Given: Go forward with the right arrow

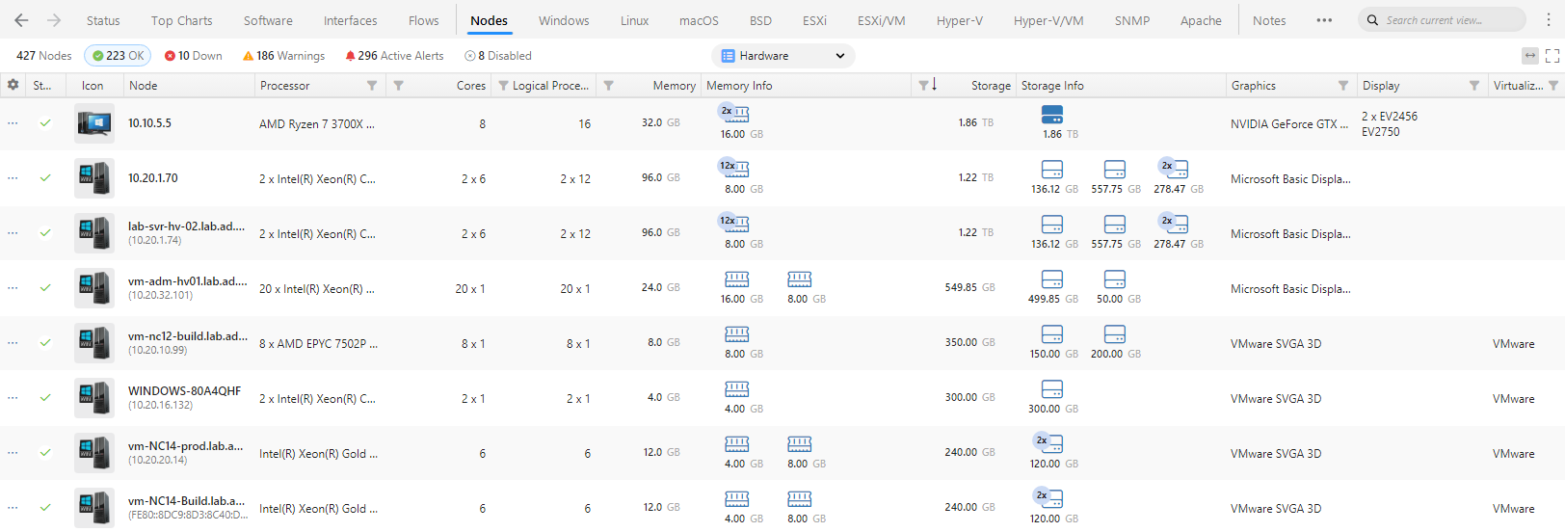Looking at the screenshot, I should (x=54, y=20).
